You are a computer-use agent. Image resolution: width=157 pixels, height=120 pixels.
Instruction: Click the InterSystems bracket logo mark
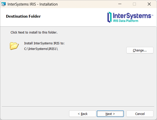[110, 17]
